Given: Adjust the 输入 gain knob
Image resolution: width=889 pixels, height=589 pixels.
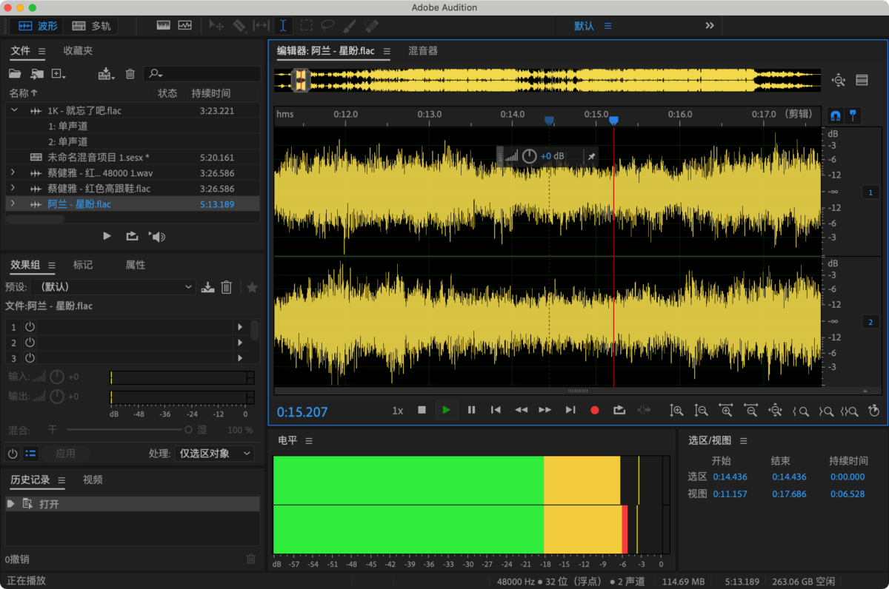Looking at the screenshot, I should [x=57, y=377].
